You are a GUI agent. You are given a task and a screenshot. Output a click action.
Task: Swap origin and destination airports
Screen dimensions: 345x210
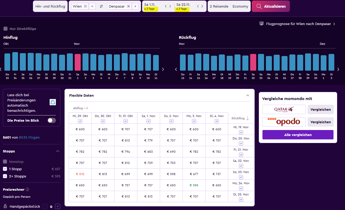(x=101, y=7)
